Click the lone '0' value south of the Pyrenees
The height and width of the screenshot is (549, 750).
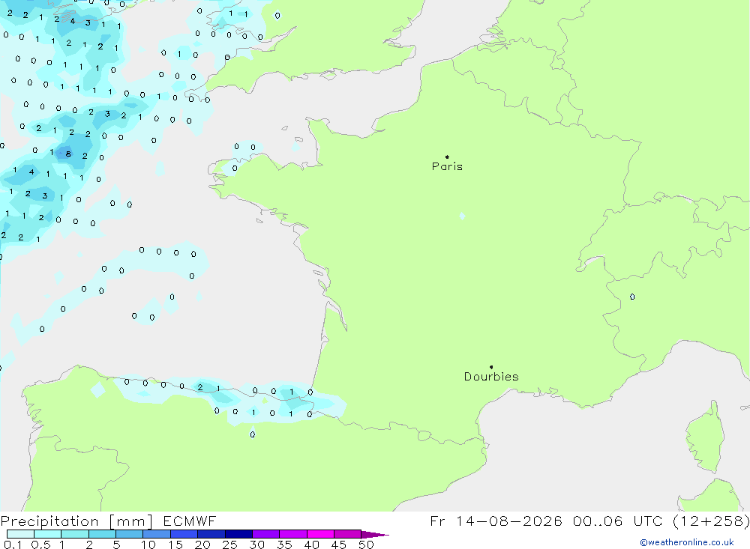(x=253, y=434)
